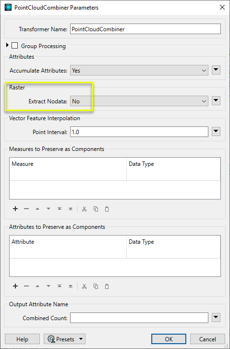Click the Cancel button
Screen dimensions: 230x349
pyautogui.click(x=207, y=339)
